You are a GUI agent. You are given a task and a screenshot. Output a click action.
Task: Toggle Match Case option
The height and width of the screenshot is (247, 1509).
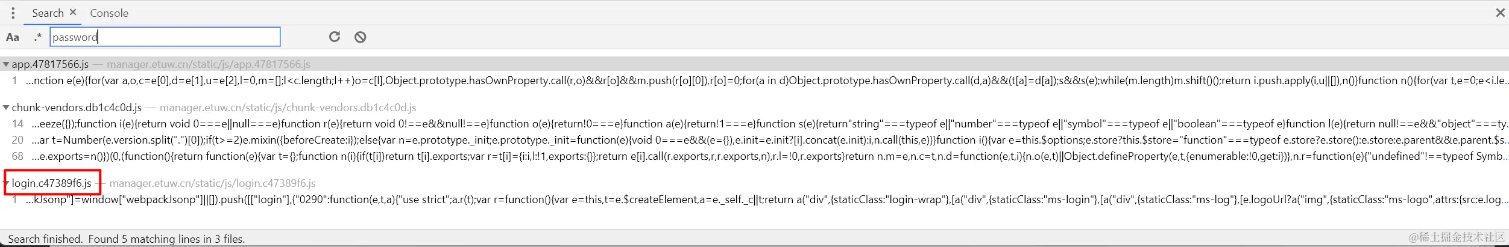(13, 37)
